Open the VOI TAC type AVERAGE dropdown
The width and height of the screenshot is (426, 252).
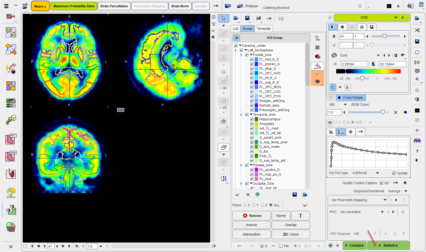pyautogui.click(x=377, y=173)
